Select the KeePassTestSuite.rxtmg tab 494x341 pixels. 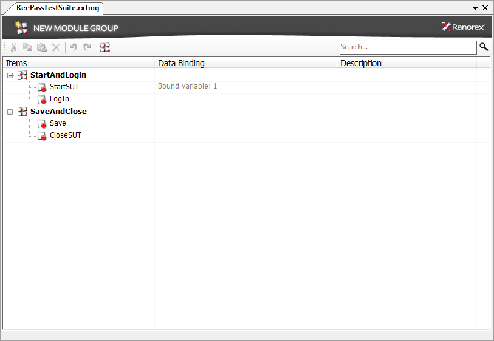[x=58, y=8]
